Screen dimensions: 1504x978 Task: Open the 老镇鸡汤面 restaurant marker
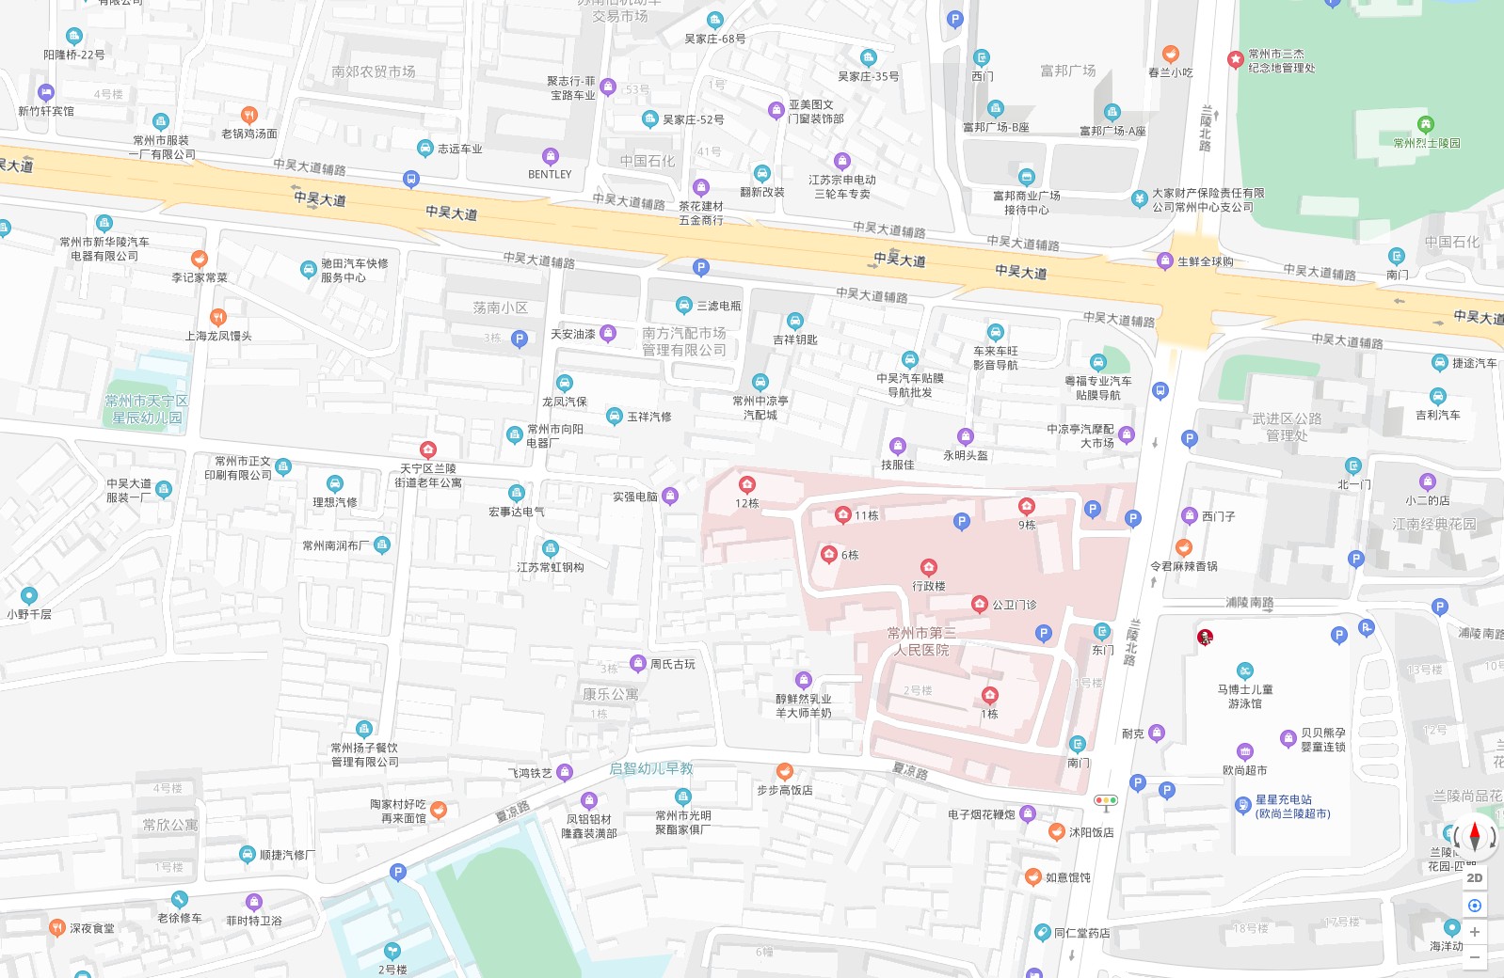[249, 116]
